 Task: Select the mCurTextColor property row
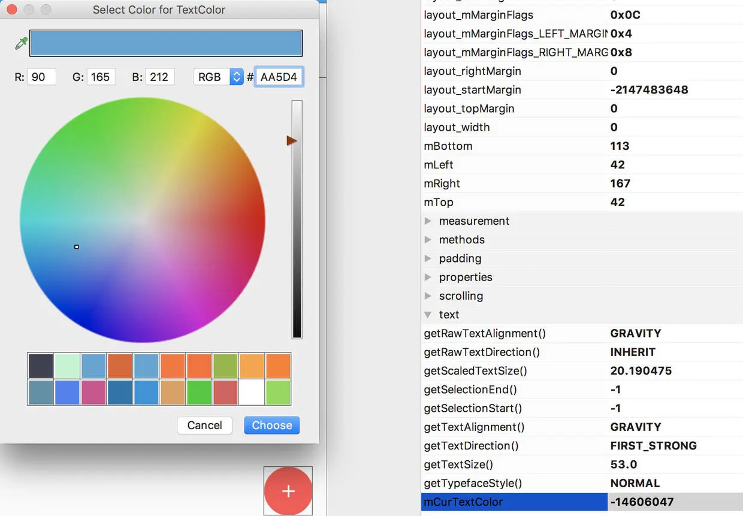click(582, 502)
